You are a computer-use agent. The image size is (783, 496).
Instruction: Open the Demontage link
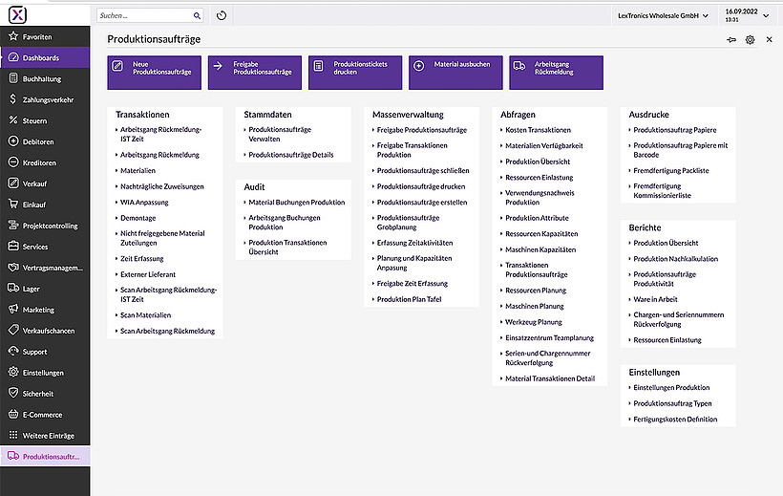tap(138, 218)
